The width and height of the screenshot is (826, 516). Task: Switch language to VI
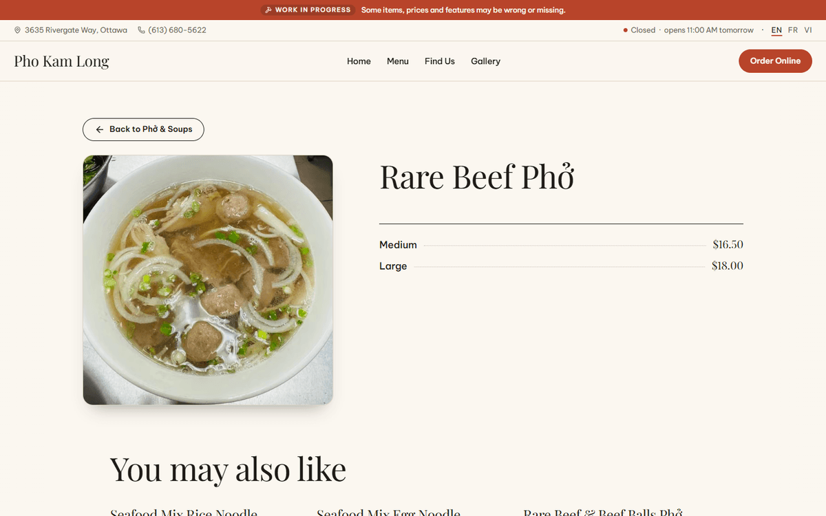coord(808,30)
